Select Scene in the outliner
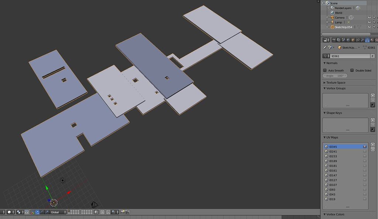This screenshot has height=219, width=378. 334,3
